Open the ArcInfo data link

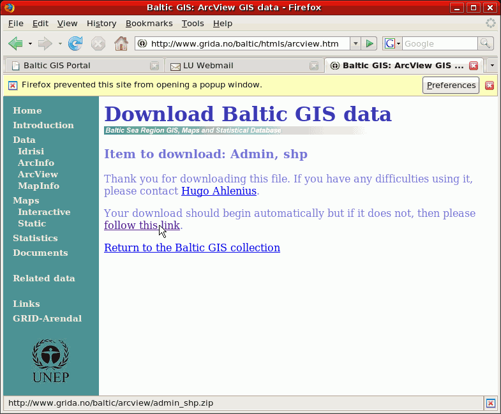coord(36,163)
